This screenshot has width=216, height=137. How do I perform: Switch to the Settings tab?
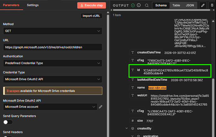33,5
